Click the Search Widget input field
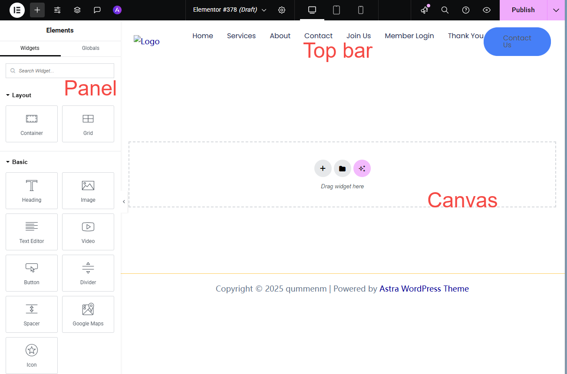 click(x=60, y=71)
